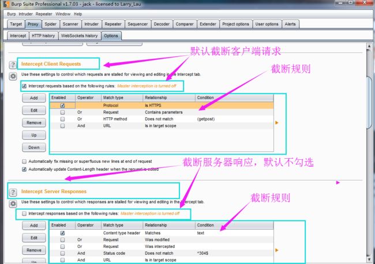The width and height of the screenshot is (375, 264).
Task: Click orange arrow beside server responses table
Action: [x=277, y=250]
